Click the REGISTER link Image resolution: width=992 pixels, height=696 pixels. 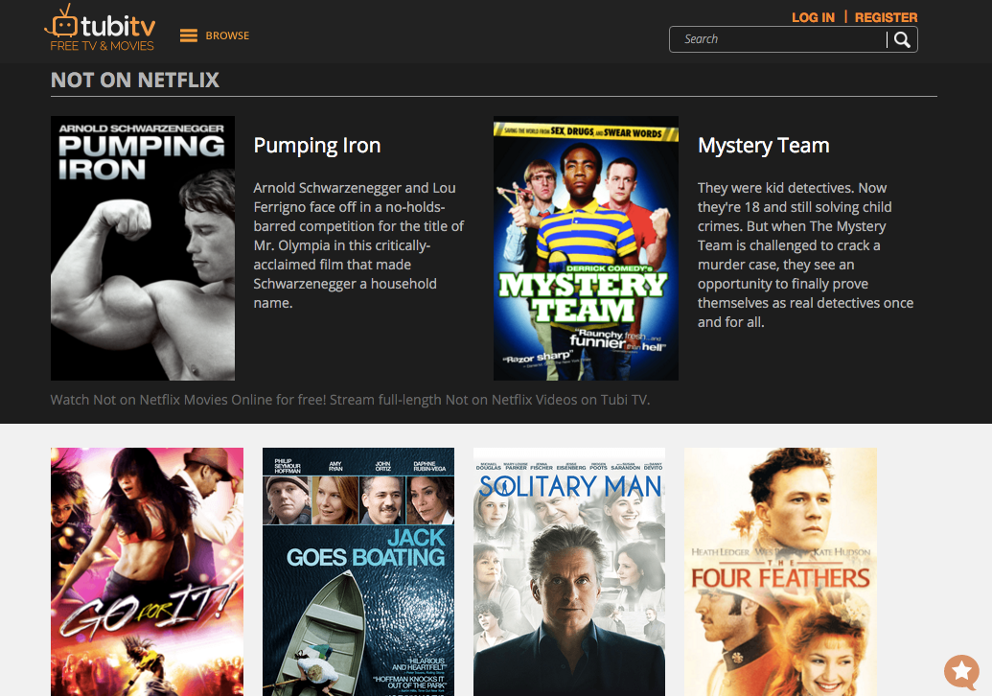886,17
